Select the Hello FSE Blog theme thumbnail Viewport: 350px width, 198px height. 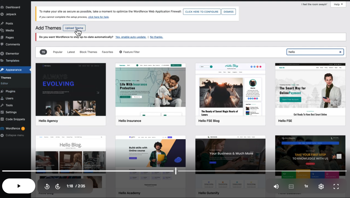[x=230, y=89]
